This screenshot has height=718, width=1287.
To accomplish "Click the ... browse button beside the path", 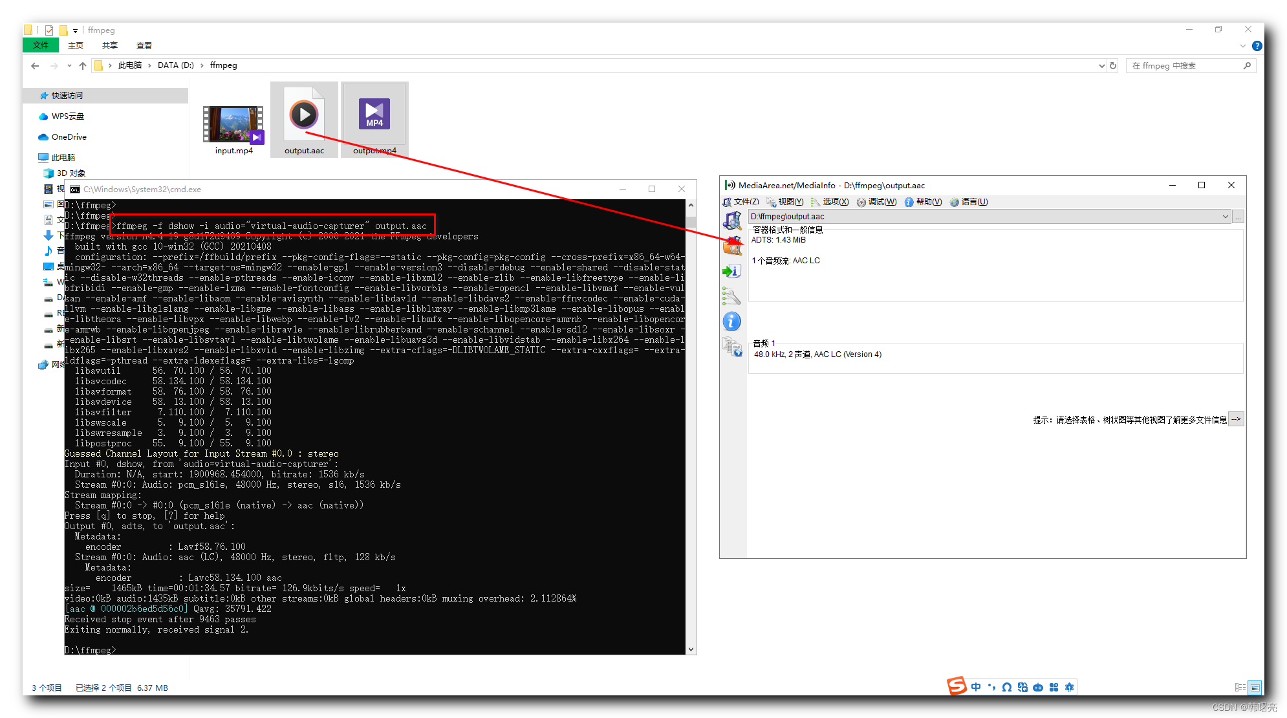I will (x=1238, y=216).
